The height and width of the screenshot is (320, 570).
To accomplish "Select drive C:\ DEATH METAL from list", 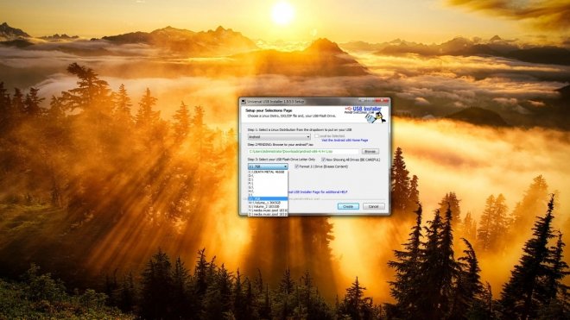I will pos(268,173).
